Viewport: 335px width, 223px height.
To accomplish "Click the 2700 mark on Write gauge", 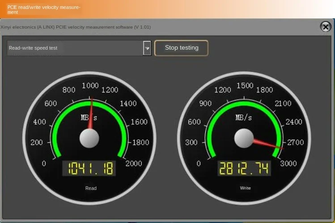I will [295, 143].
